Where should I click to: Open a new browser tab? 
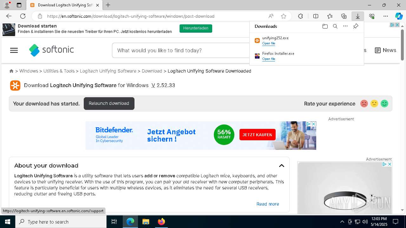[108, 5]
